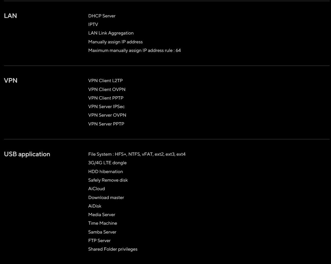The width and height of the screenshot is (331, 264).
Task: Click 3G/4G LTE dongle entry
Action: (x=107, y=163)
